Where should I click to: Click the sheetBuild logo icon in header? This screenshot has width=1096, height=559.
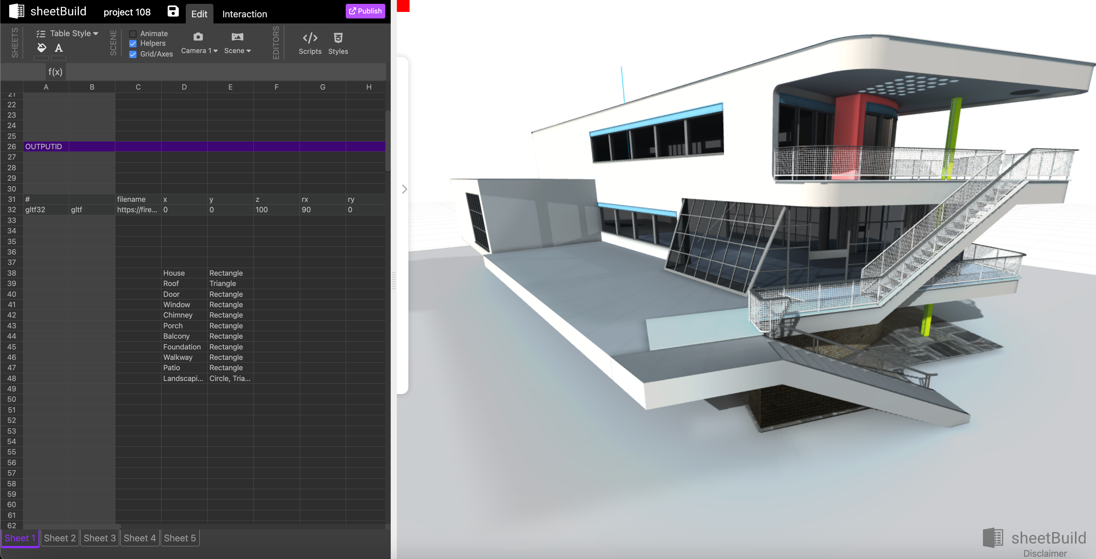17,11
